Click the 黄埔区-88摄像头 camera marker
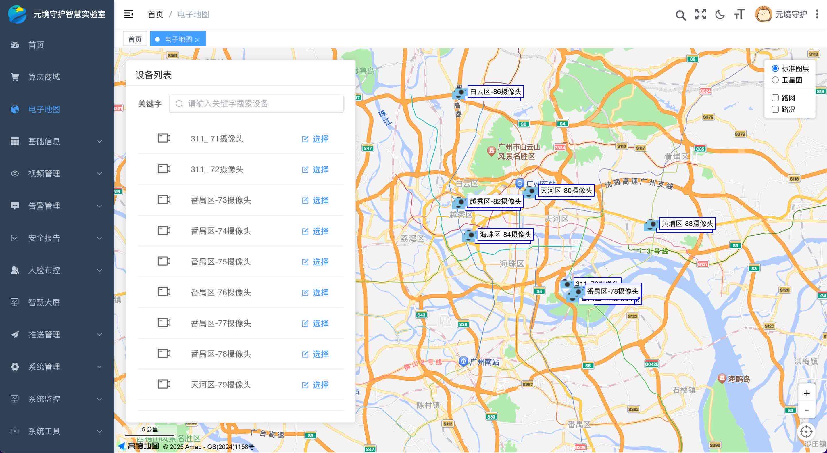Screen dimensions: 827x453 [x=652, y=224]
